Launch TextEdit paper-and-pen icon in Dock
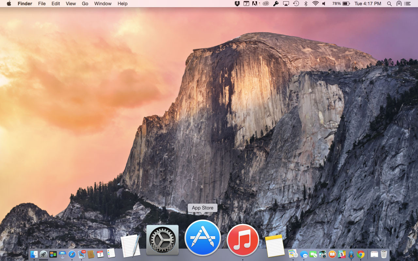The width and height of the screenshot is (418, 261). pos(130,246)
